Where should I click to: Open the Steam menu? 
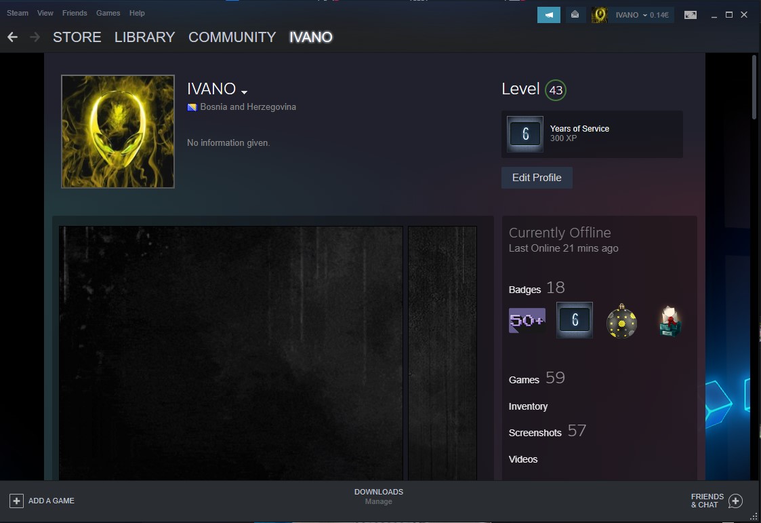(18, 13)
